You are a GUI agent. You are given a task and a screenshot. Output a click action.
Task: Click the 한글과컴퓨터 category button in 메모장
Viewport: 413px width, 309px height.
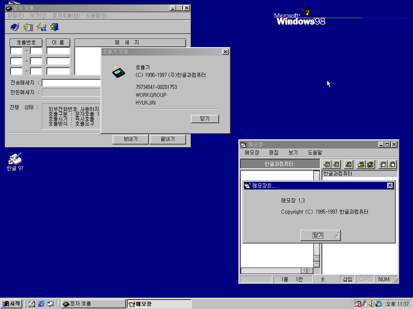[280, 164]
